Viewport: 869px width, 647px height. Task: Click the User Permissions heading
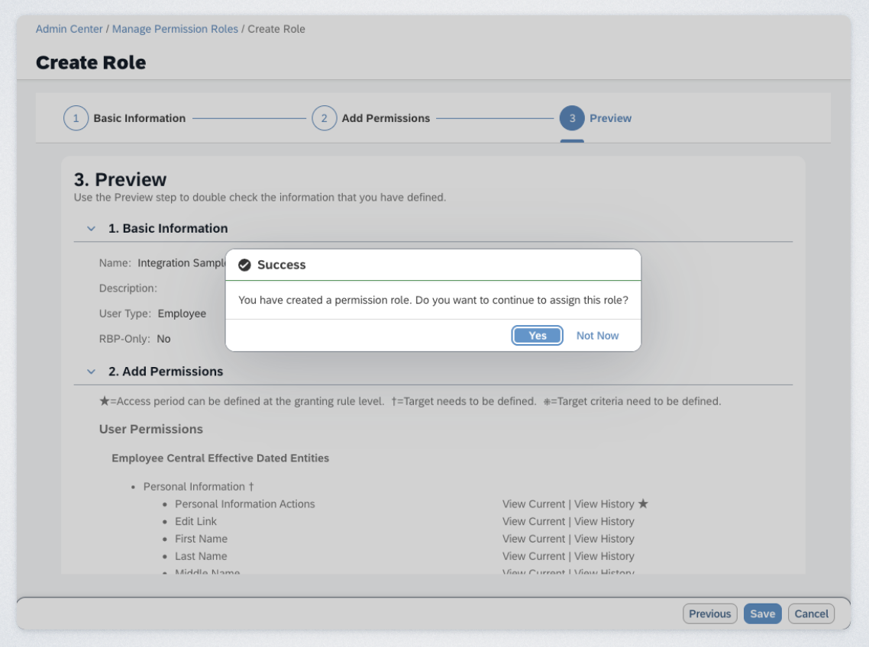151,429
